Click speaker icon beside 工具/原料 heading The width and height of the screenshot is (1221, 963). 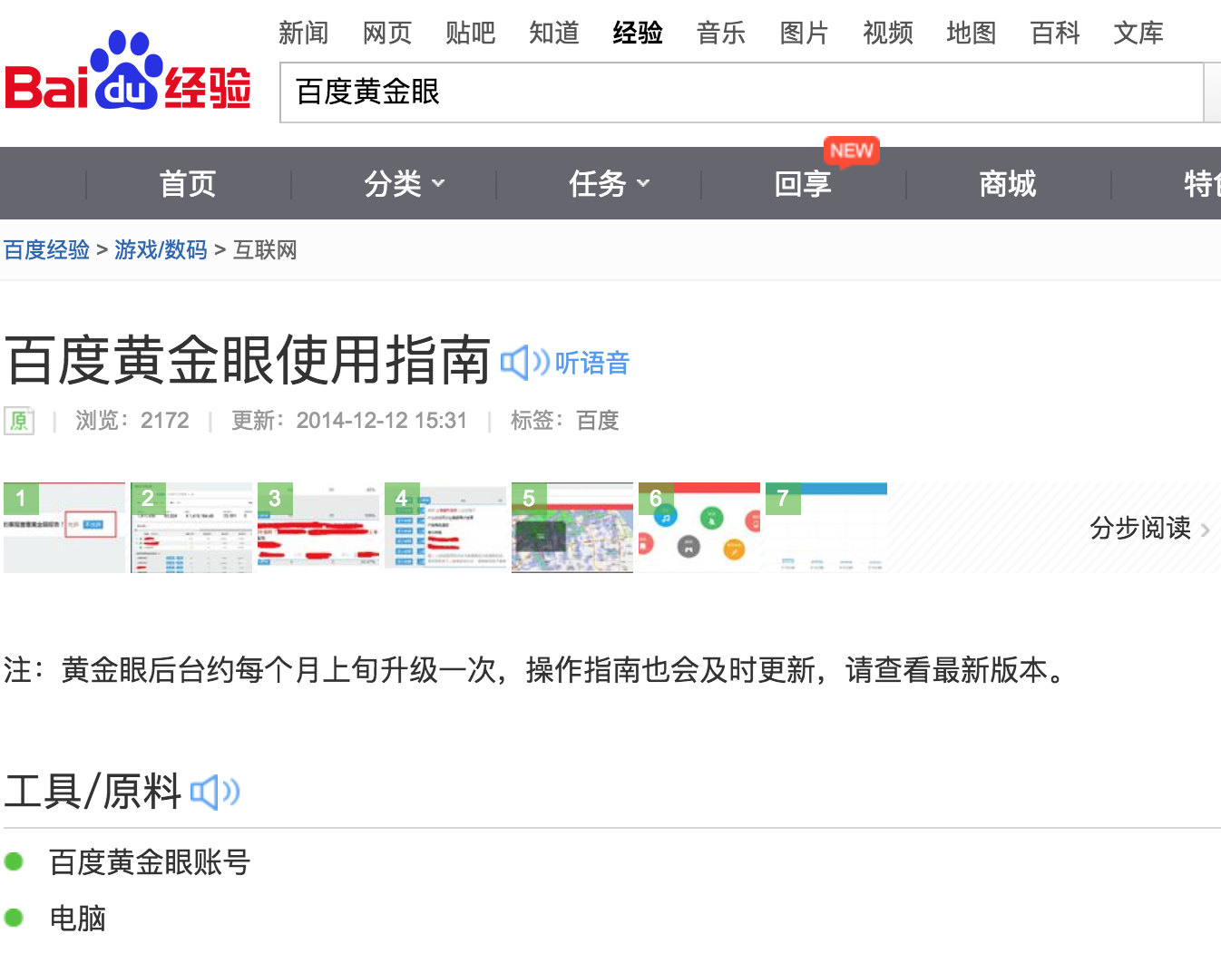point(215,792)
